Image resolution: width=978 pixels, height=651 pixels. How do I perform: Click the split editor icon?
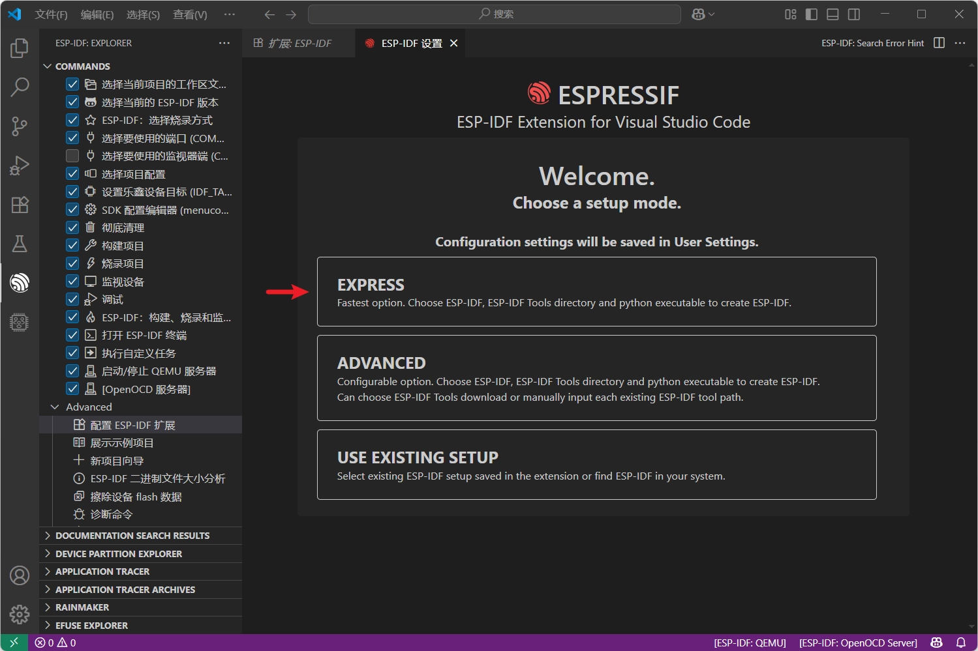coord(939,43)
